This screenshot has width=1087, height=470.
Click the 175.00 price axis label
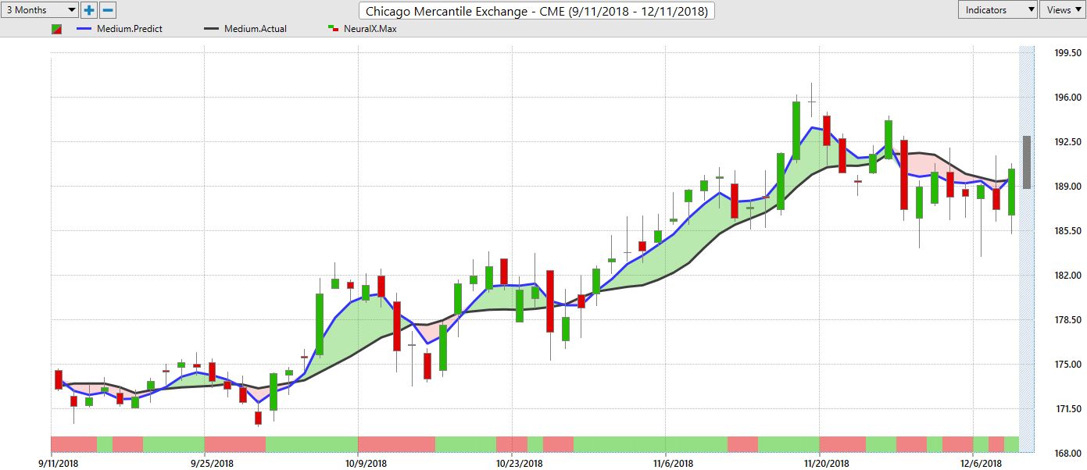[1067, 365]
